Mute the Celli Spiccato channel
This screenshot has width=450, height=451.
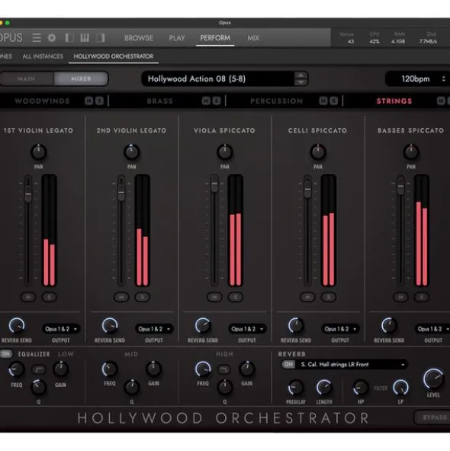coord(307,297)
